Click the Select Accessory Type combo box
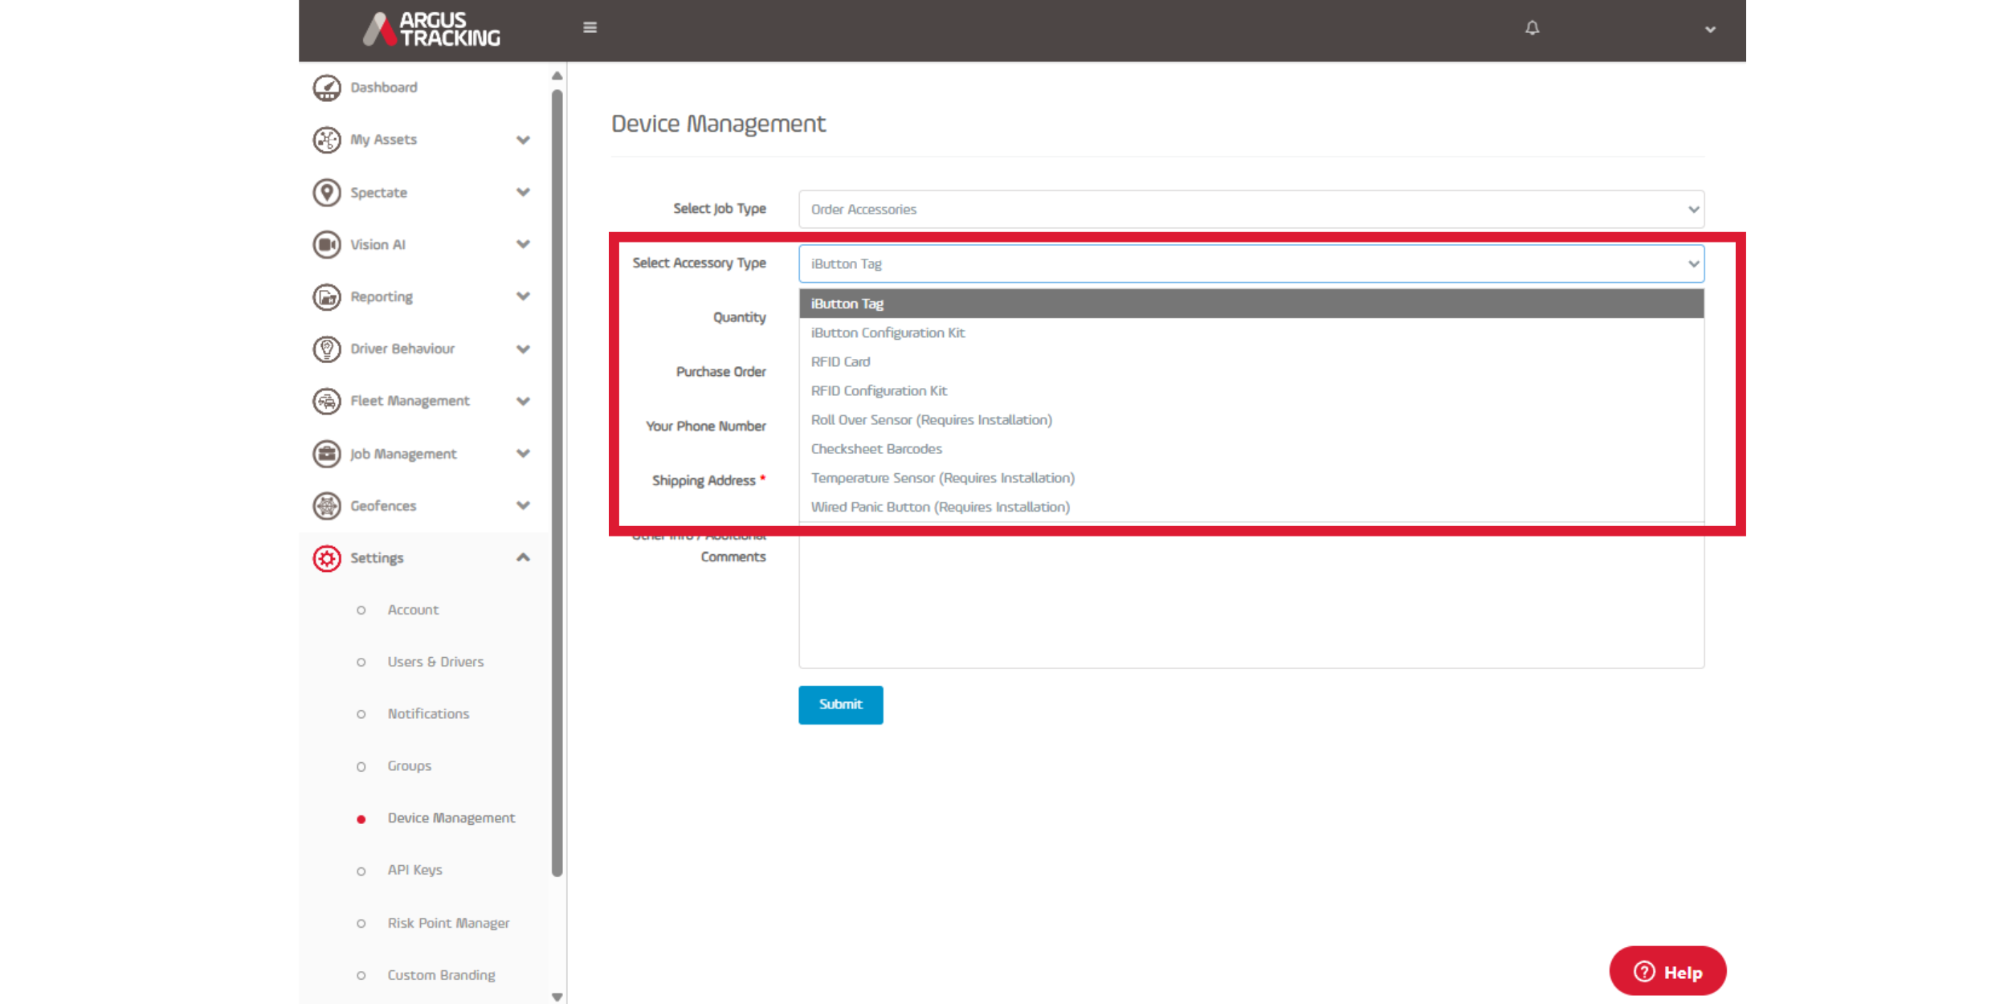This screenshot has width=2008, height=1004. (1251, 264)
